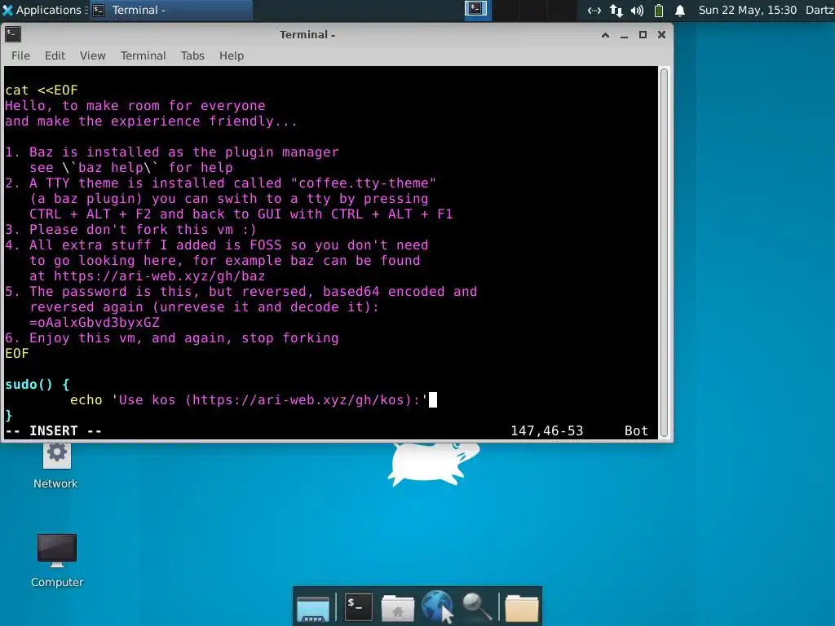This screenshot has height=626, width=835.
Task: Open the File menu
Action: [20, 55]
